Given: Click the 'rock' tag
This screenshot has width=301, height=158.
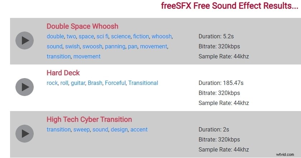Looking at the screenshot, I should pos(52,83).
